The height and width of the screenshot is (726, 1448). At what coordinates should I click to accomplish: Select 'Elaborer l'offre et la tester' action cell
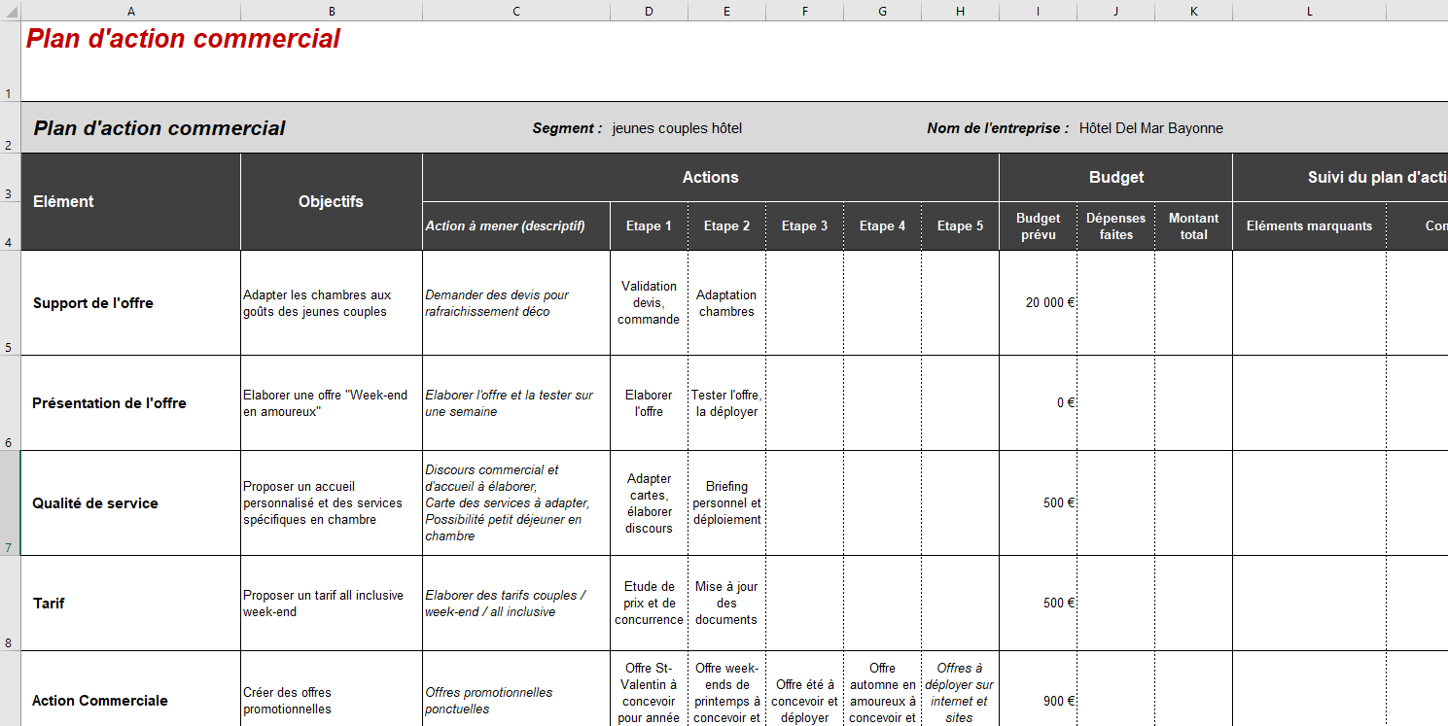pyautogui.click(x=516, y=402)
